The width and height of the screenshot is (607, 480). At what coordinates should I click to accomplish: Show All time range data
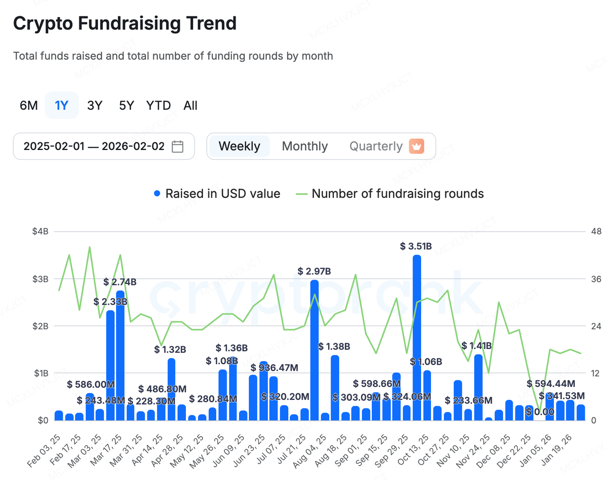tap(190, 105)
